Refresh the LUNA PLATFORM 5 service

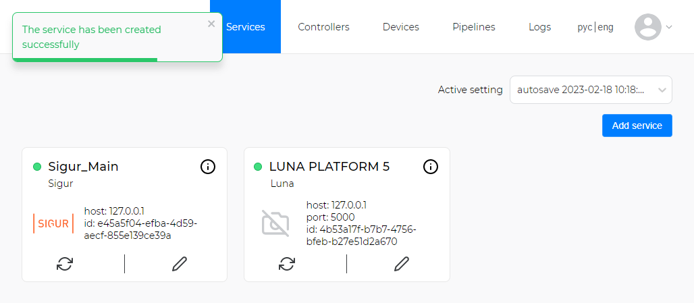(x=287, y=264)
